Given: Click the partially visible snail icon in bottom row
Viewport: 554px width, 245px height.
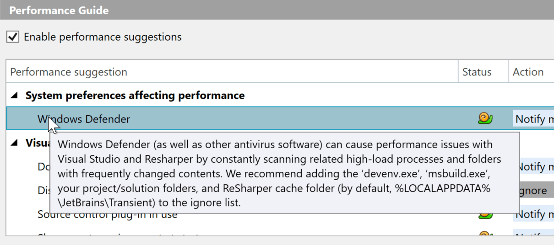Looking at the screenshot, I should click(x=485, y=235).
